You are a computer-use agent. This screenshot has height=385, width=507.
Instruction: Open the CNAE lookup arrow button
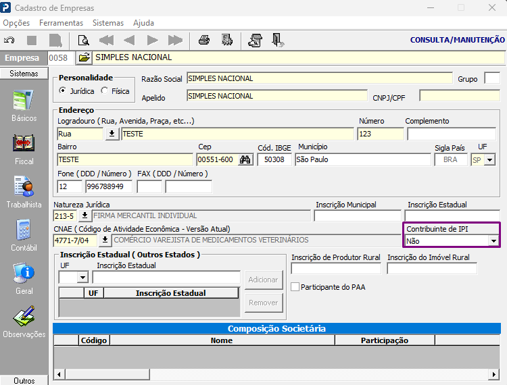click(x=105, y=240)
